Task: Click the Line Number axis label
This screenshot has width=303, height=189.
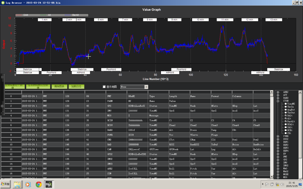Action: (155, 79)
